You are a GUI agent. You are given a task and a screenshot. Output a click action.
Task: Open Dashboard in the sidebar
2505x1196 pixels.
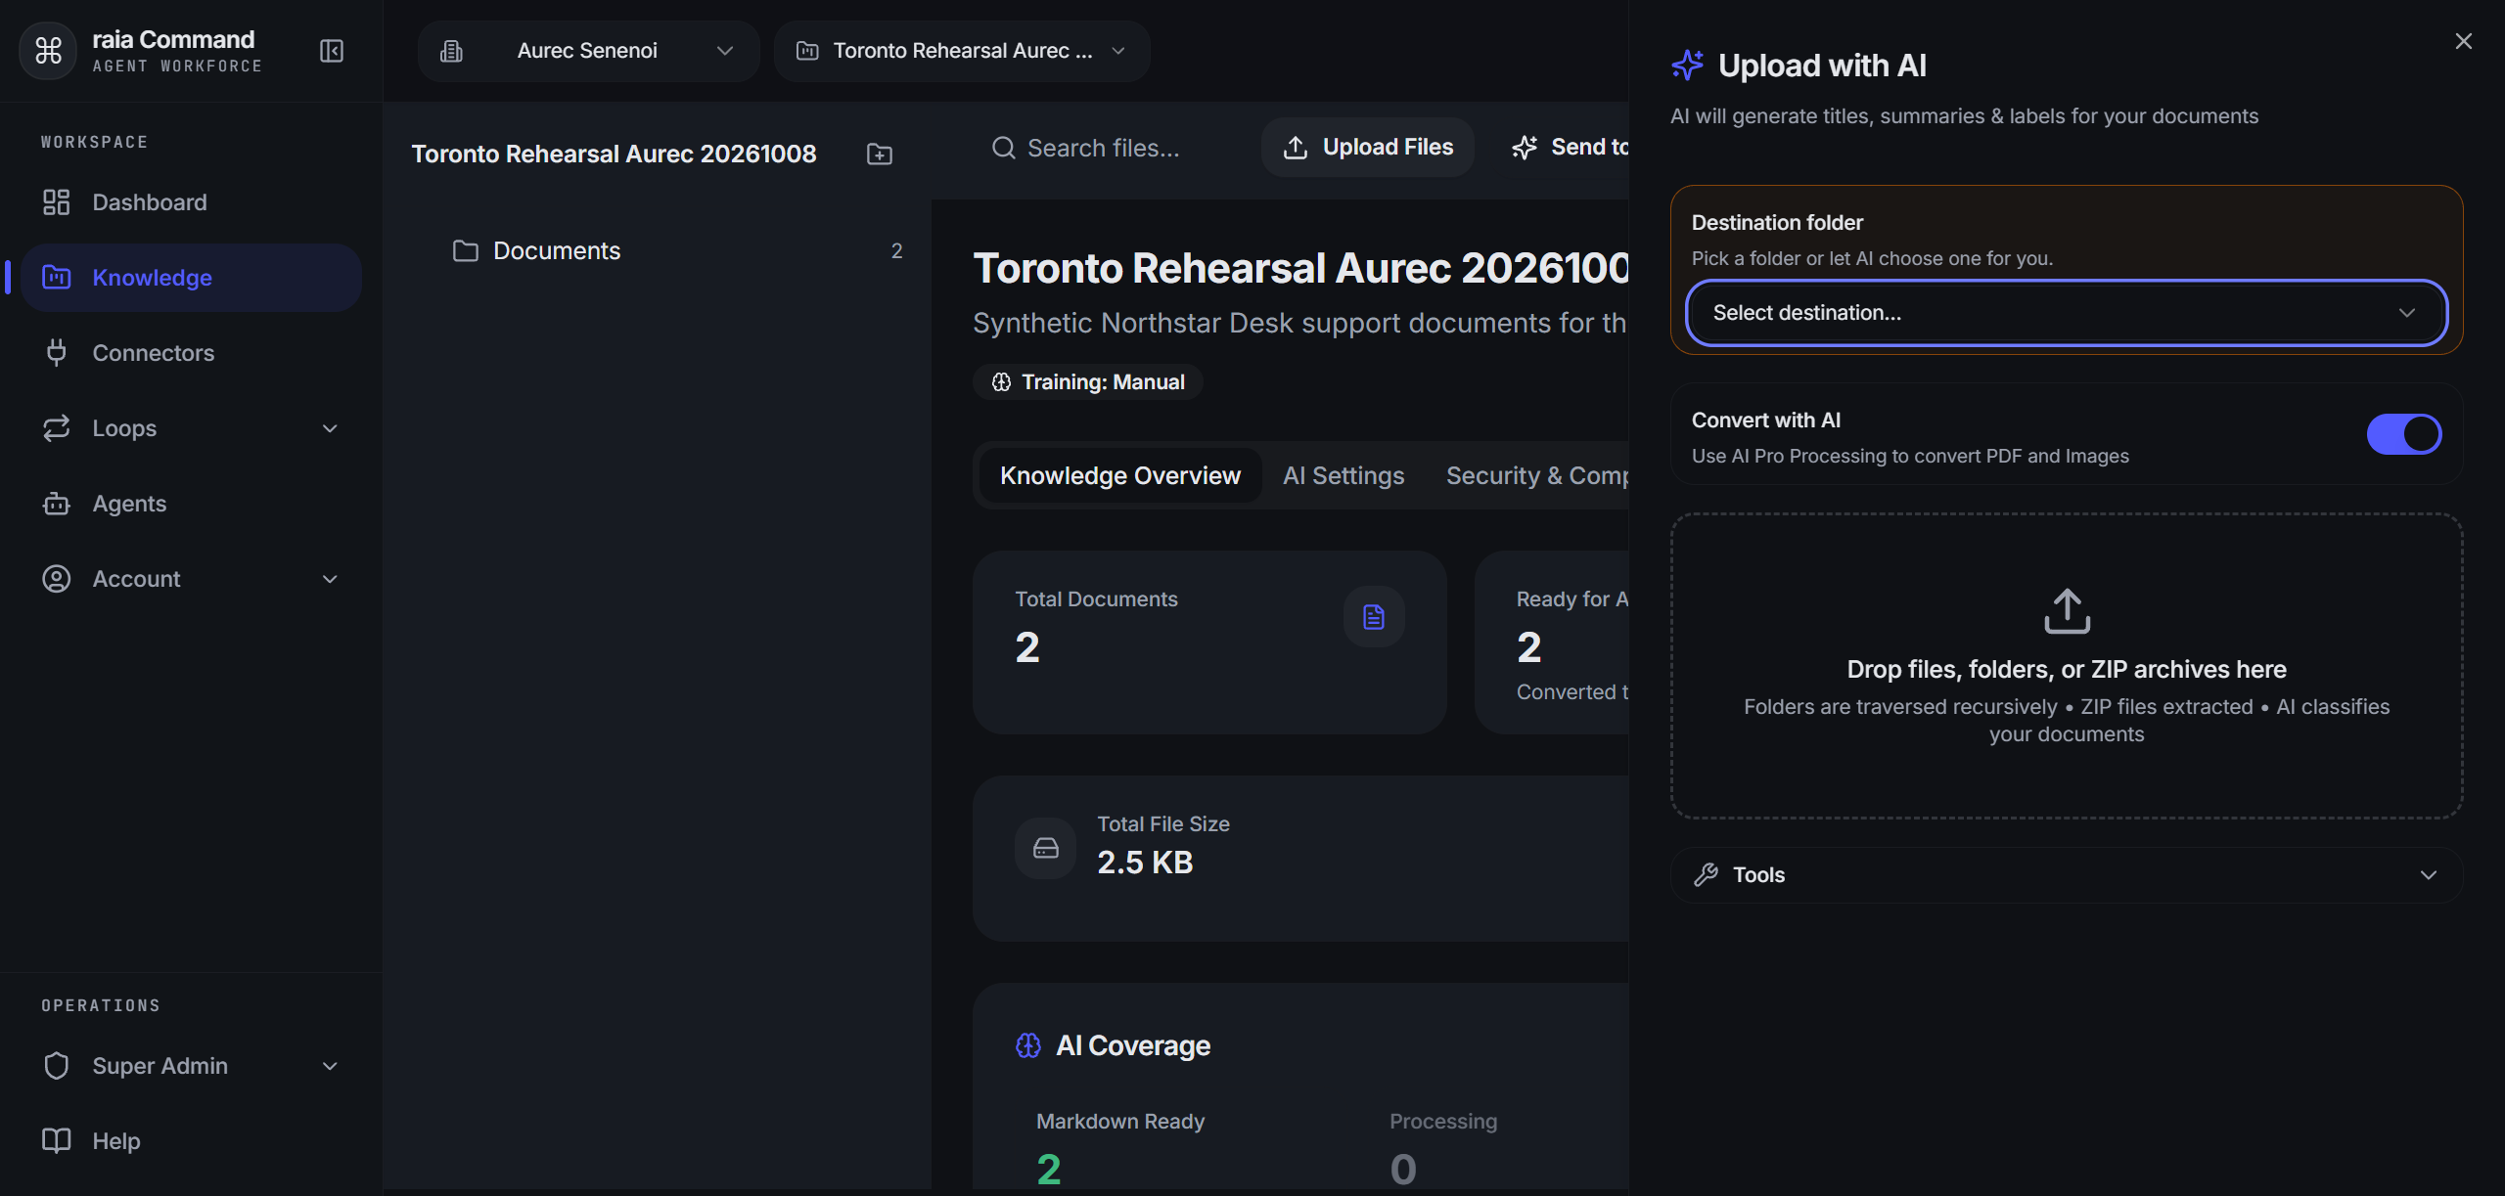(x=191, y=202)
